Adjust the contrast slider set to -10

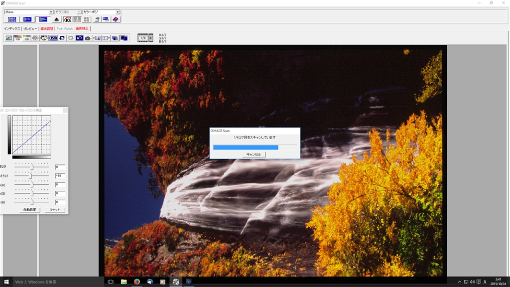pos(31,176)
